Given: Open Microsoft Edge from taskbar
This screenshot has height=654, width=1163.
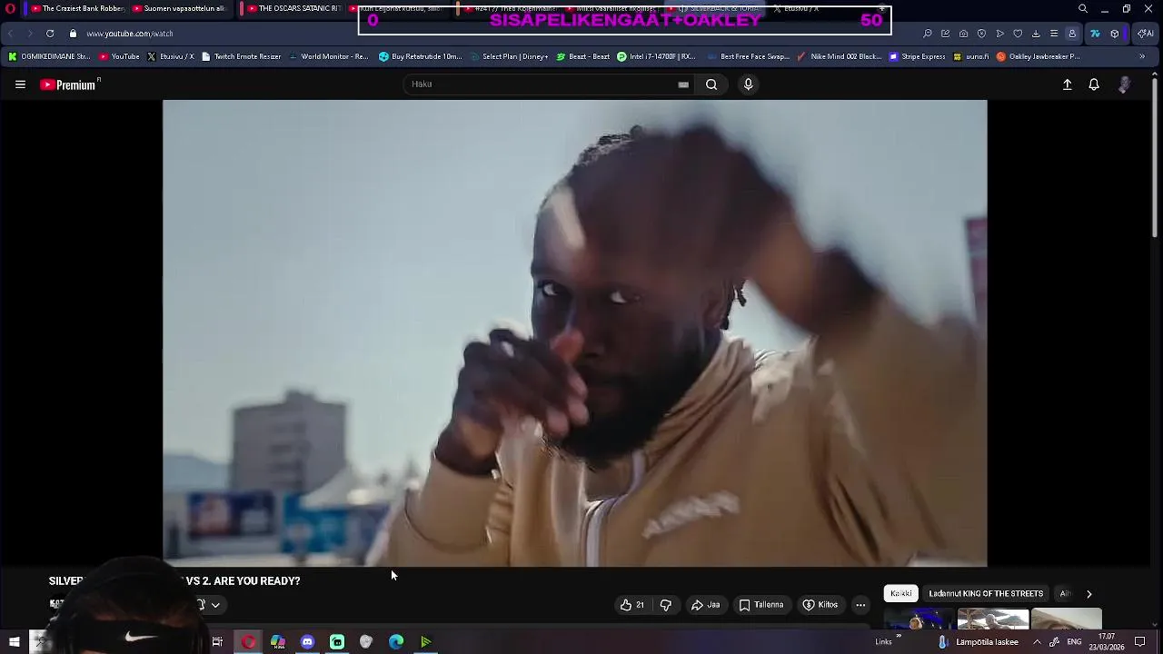Looking at the screenshot, I should (396, 642).
